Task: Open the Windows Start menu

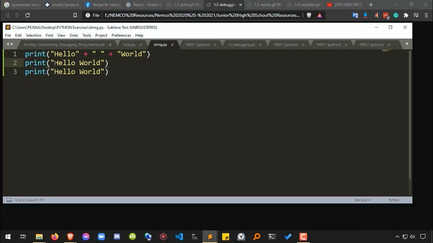Action: [x=8, y=237]
